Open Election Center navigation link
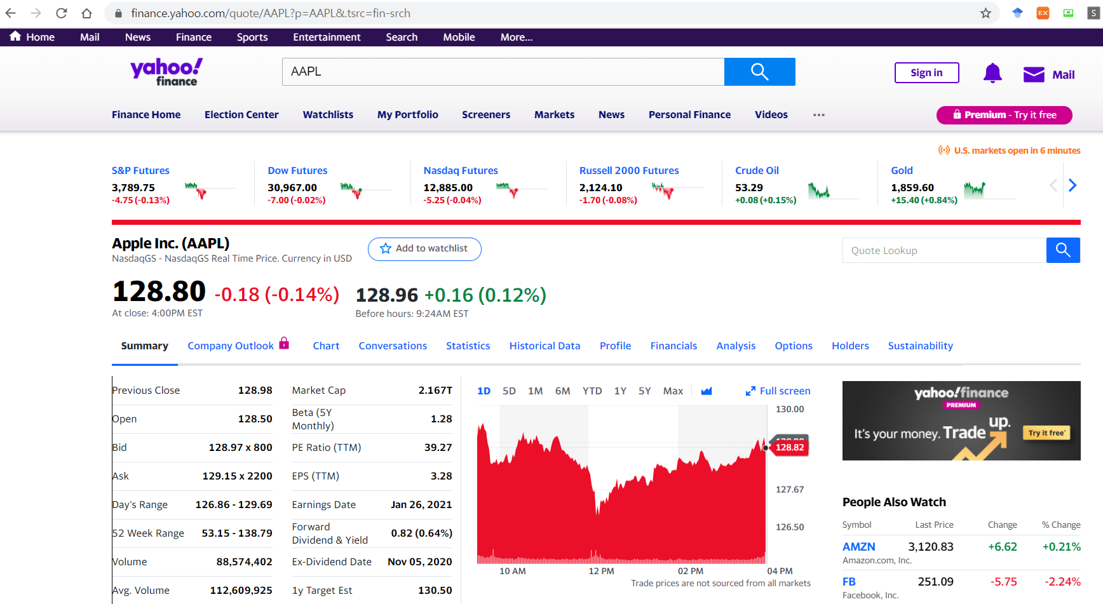The height and width of the screenshot is (604, 1103). [241, 115]
